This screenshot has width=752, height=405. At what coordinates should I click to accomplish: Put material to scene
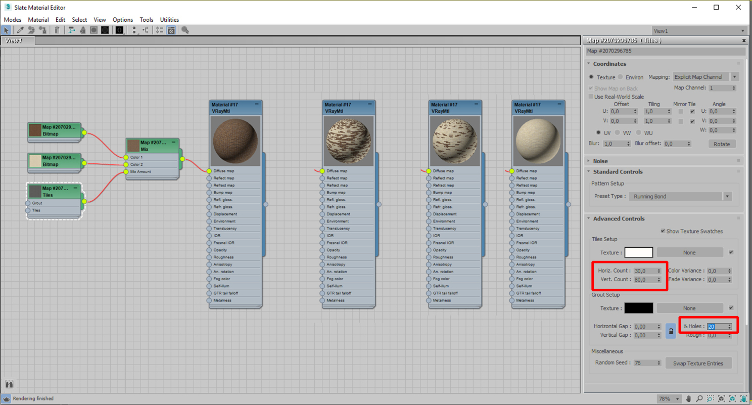(31, 30)
